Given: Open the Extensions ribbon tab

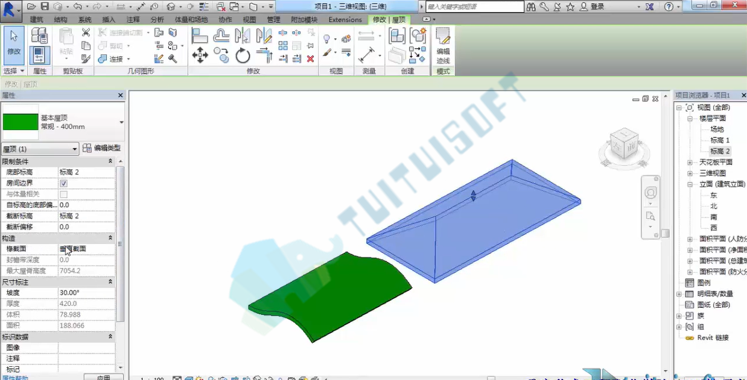Looking at the screenshot, I should tap(345, 20).
